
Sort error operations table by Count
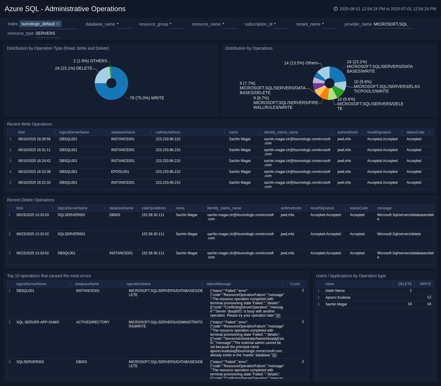pyautogui.click(x=295, y=284)
